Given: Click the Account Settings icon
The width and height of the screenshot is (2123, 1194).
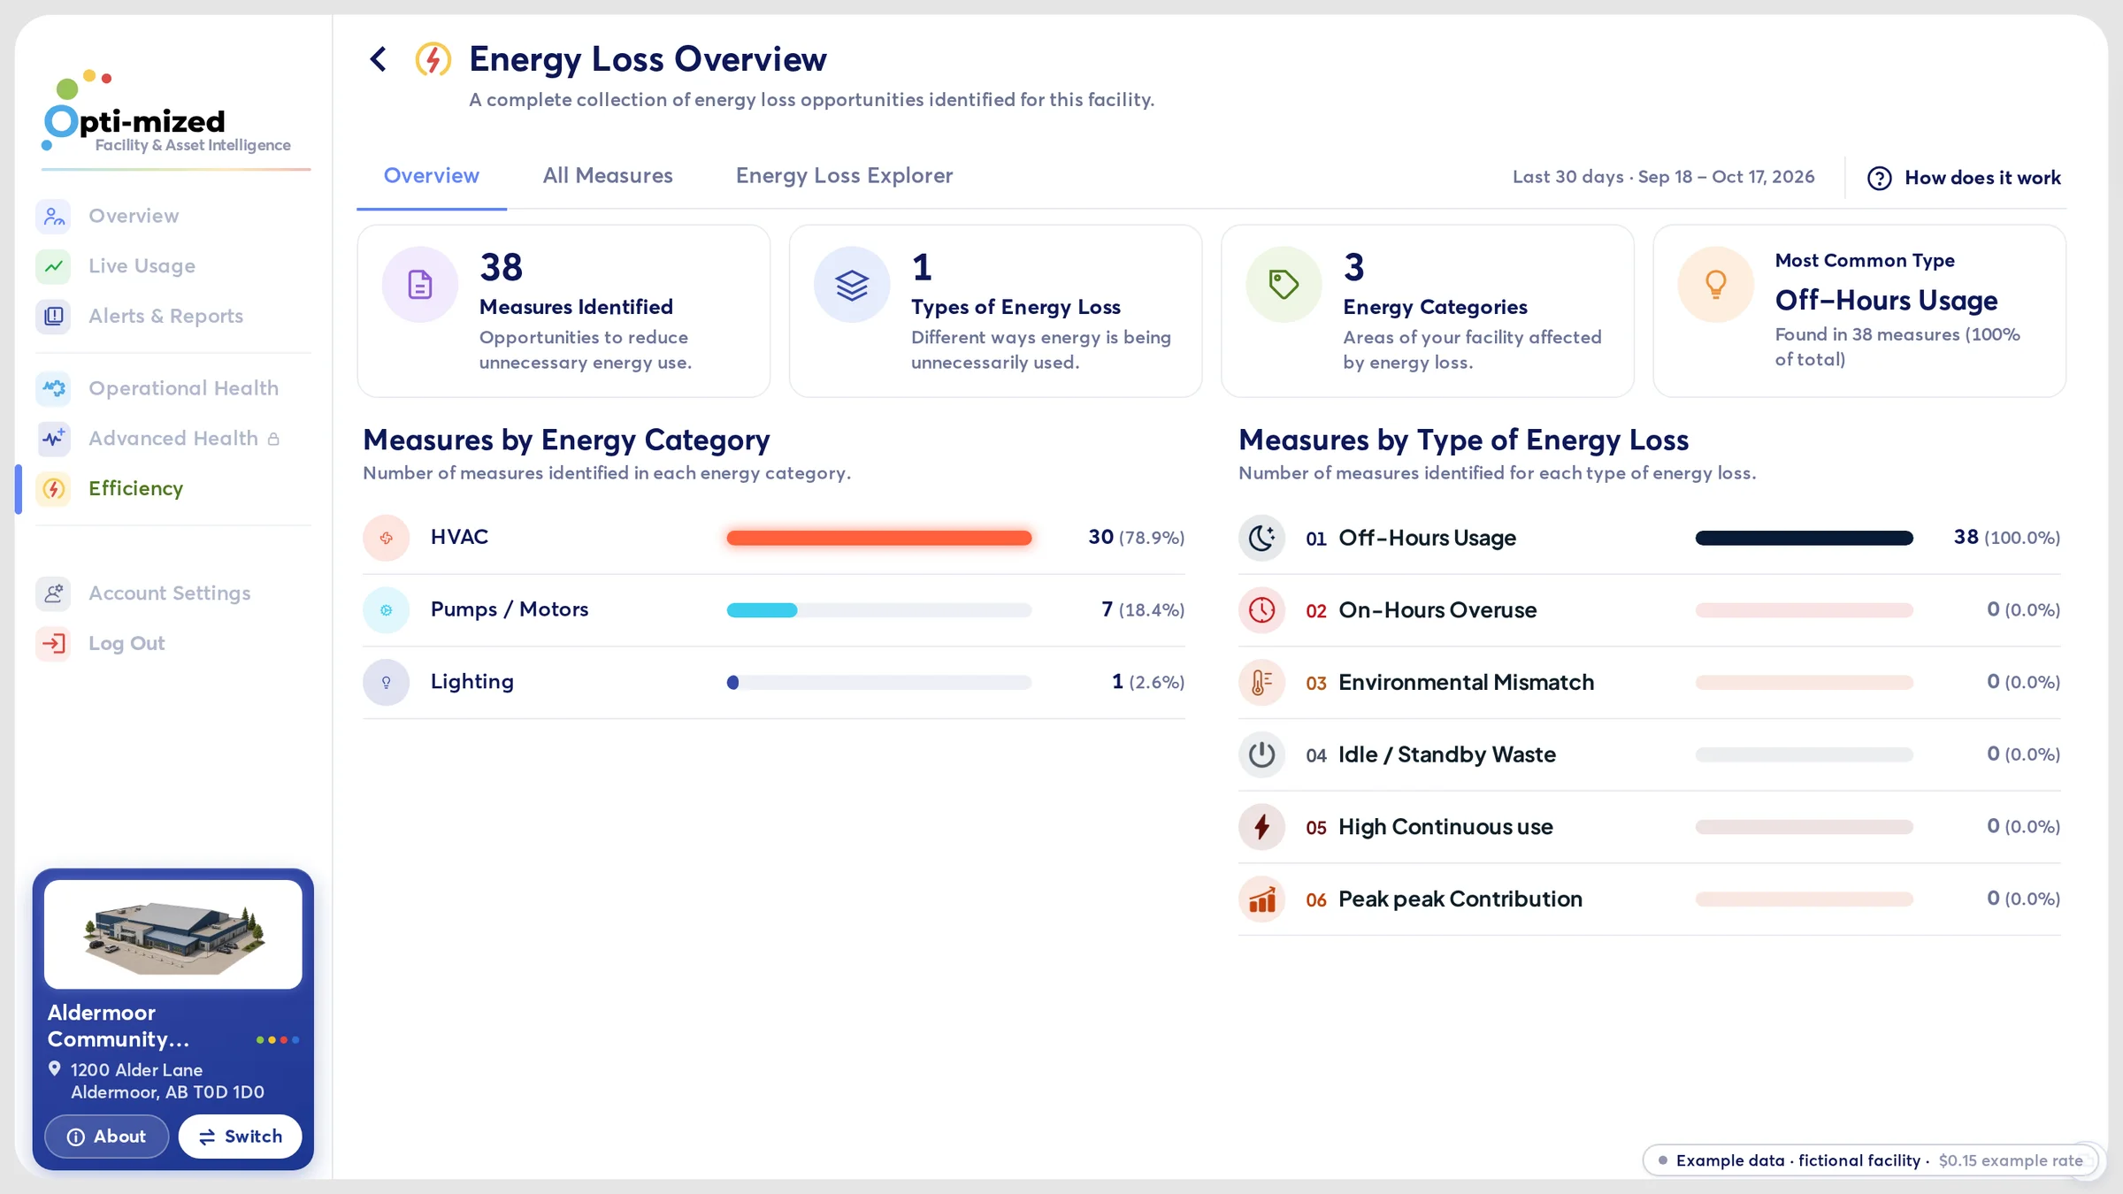Looking at the screenshot, I should [x=54, y=593].
